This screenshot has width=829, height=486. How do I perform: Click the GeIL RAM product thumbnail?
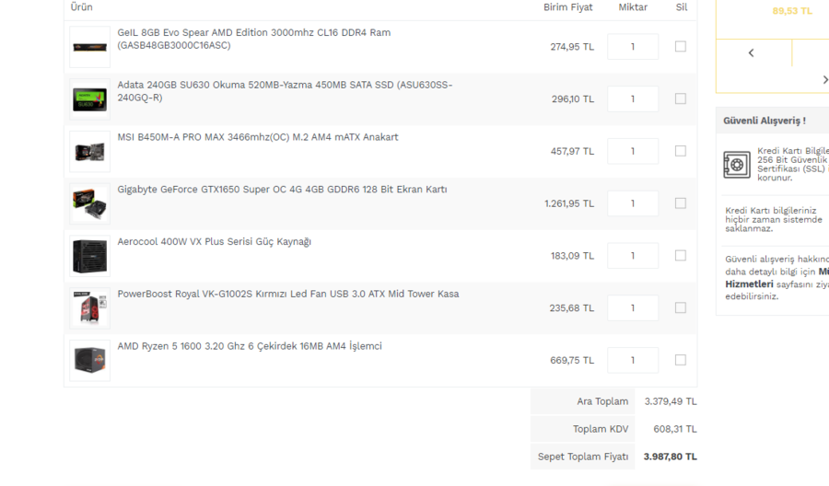pyautogui.click(x=89, y=47)
